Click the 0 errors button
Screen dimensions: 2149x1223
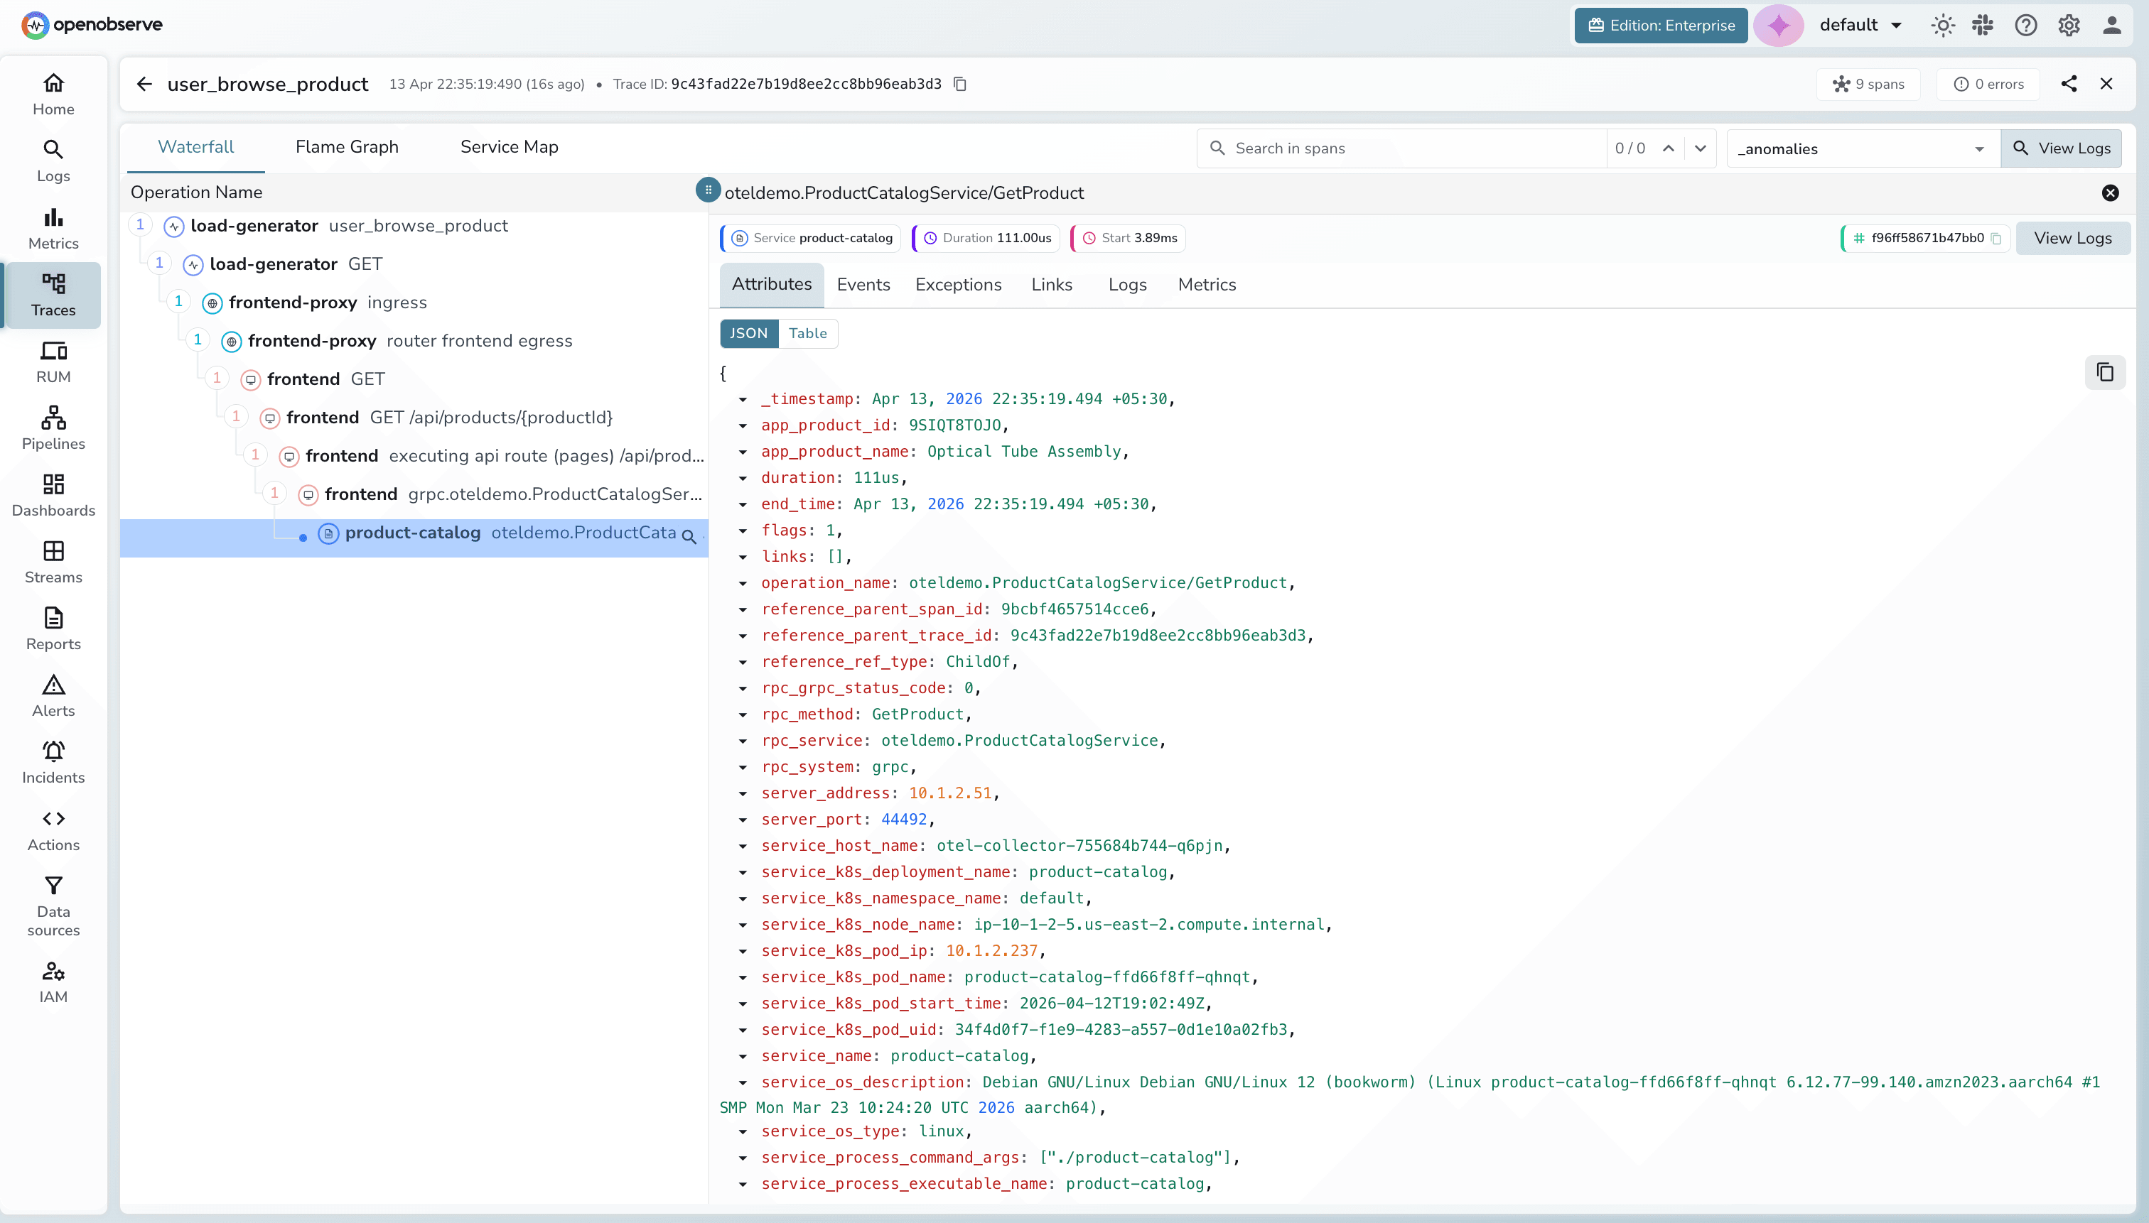[1988, 84]
